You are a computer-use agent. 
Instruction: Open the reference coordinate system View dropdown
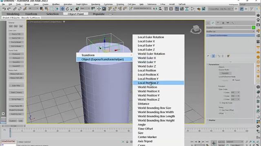point(85,9)
